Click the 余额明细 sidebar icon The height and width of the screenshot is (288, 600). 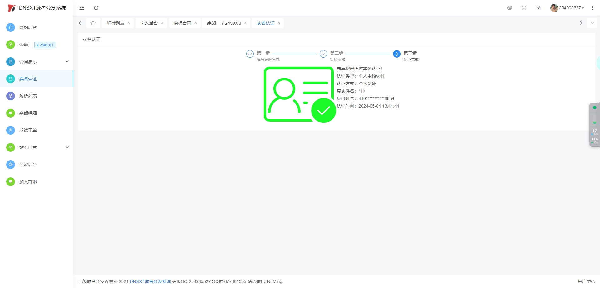click(x=11, y=113)
